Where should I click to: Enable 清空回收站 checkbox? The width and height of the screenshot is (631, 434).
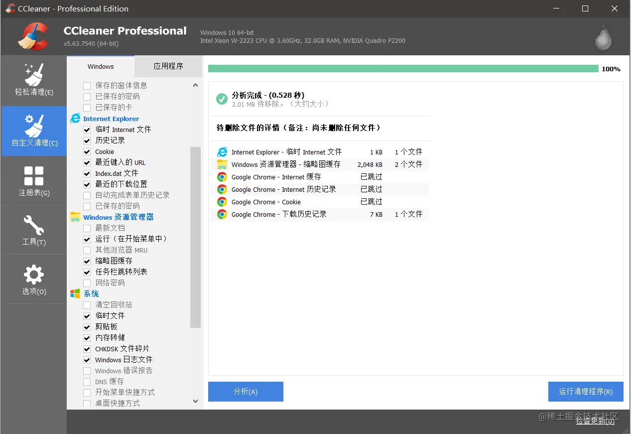point(87,305)
